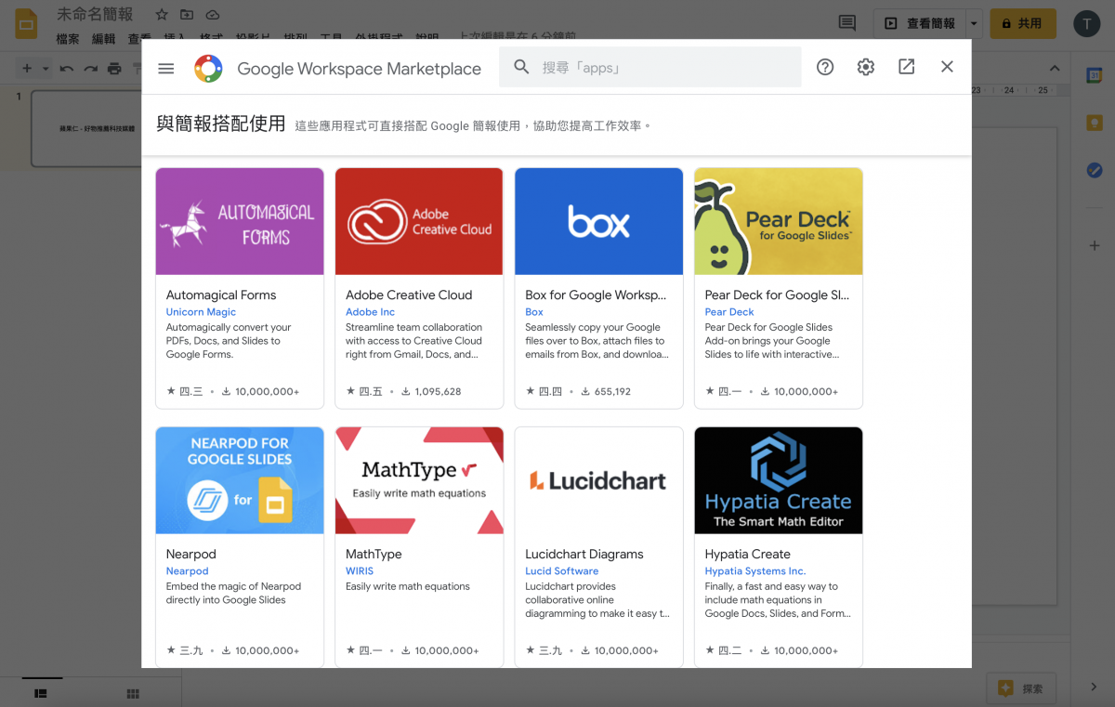Image resolution: width=1115 pixels, height=707 pixels.
Task: Click the Unicorn Magic developer link
Action: [x=201, y=312]
